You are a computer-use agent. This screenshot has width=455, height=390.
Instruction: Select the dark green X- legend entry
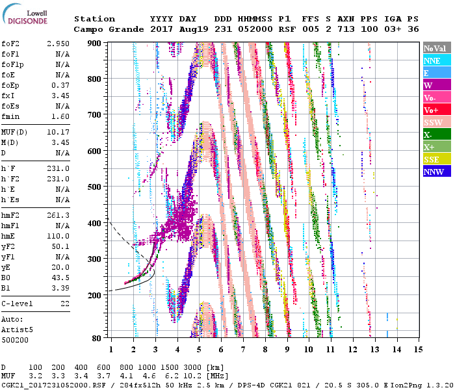point(436,135)
